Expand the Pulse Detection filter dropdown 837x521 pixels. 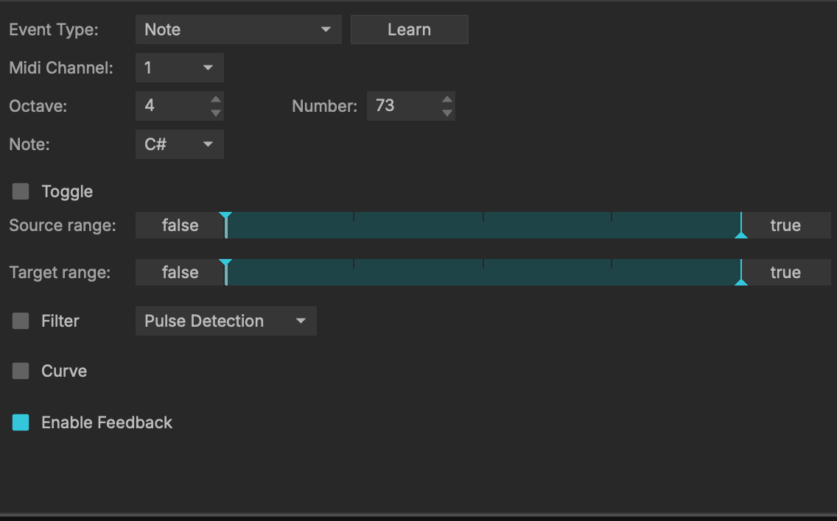tap(225, 321)
